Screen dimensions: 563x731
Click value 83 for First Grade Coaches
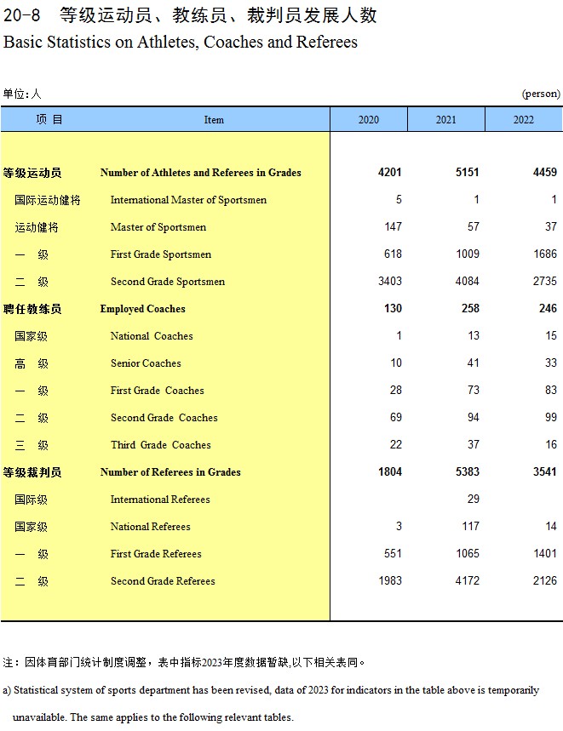(551, 390)
